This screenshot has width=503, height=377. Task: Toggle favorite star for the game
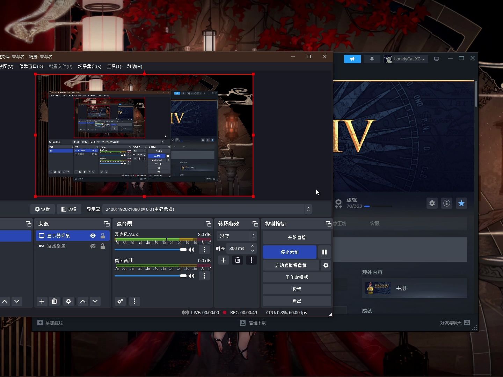coord(461,203)
